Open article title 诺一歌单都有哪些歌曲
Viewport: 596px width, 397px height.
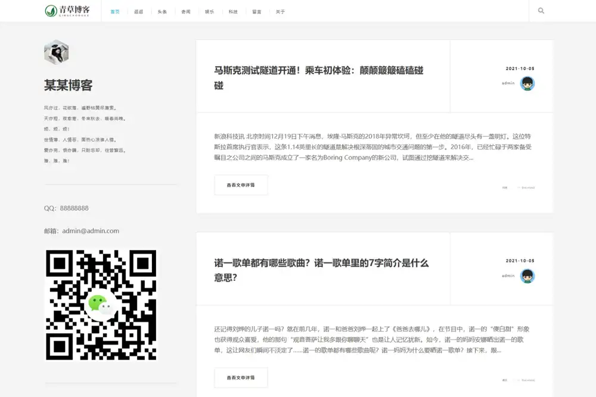[321, 270]
